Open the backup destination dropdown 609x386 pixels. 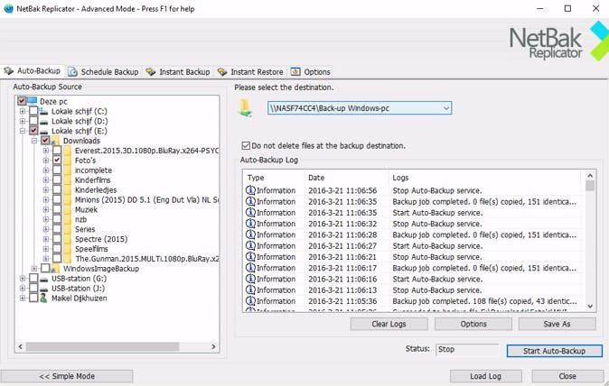point(446,108)
